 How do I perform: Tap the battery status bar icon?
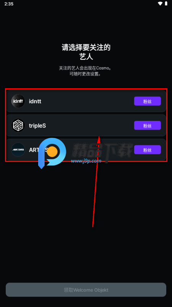click(166, 3)
